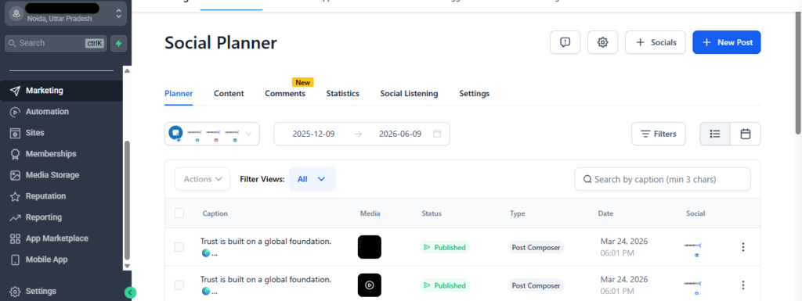Select the Planner tab
The width and height of the screenshot is (802, 301).
tap(179, 94)
